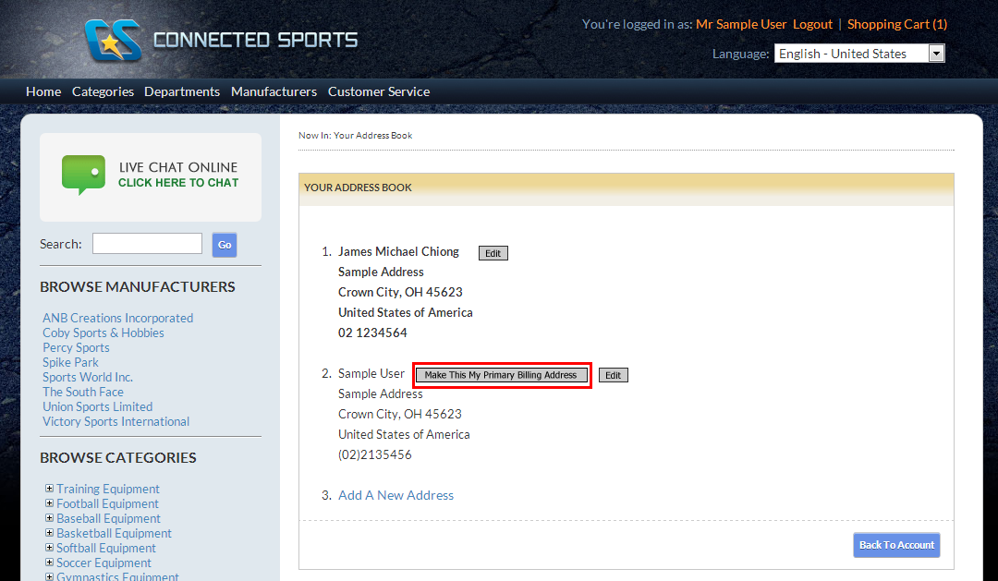Screen dimensions: 998x581
Task: Open Shopping Cart (1) link
Action: [x=896, y=24]
